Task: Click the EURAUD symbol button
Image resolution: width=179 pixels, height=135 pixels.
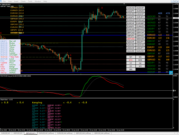Action: (131, 20)
